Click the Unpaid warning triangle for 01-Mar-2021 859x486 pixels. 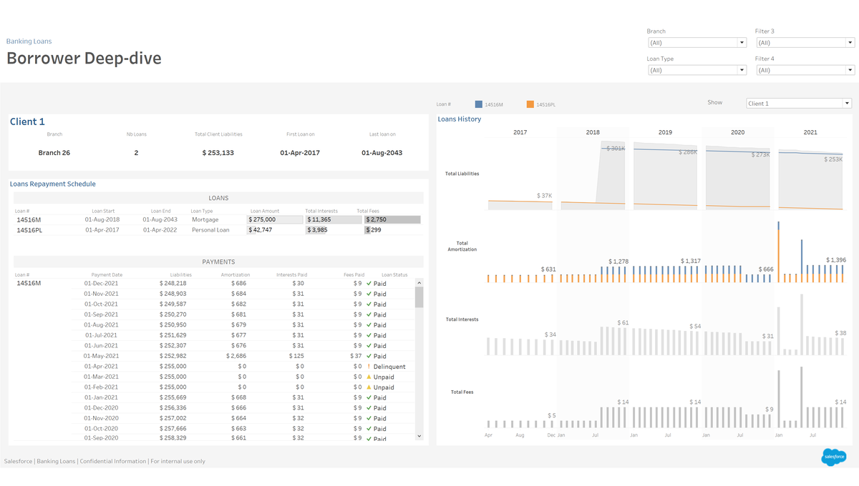coord(369,377)
